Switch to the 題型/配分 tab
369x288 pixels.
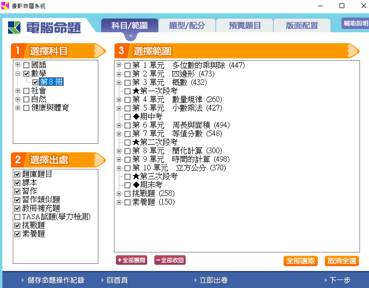tap(187, 26)
